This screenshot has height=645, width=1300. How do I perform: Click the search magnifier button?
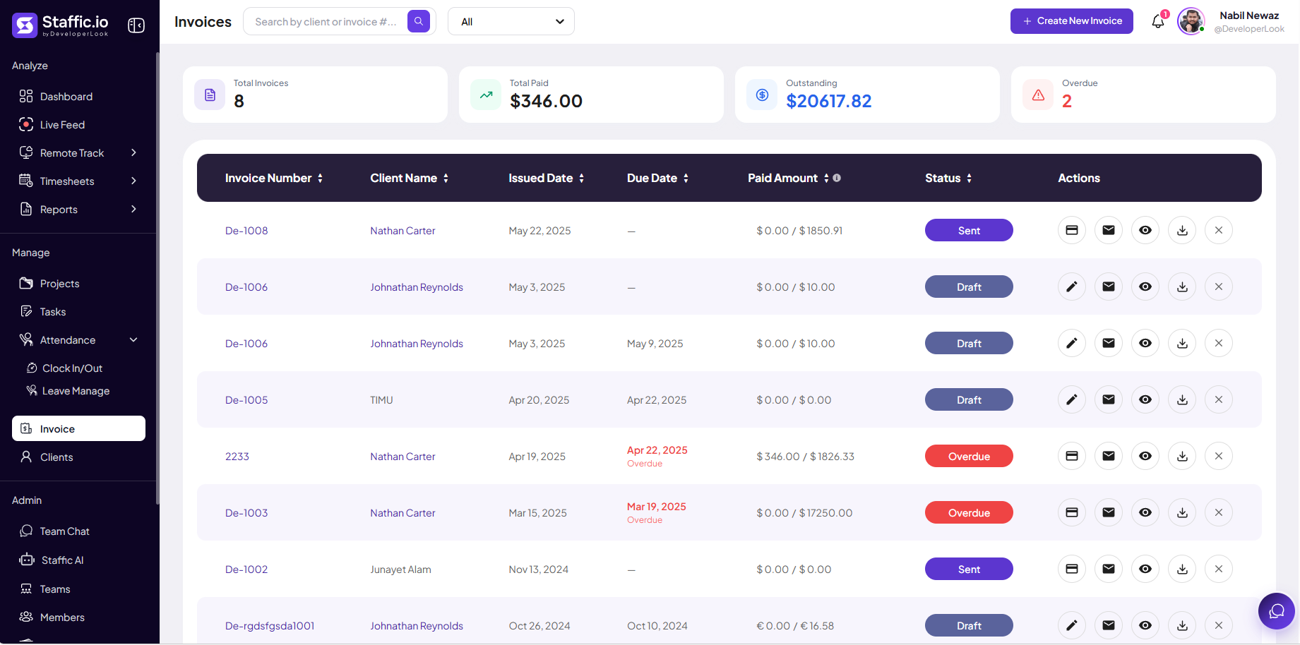419,21
